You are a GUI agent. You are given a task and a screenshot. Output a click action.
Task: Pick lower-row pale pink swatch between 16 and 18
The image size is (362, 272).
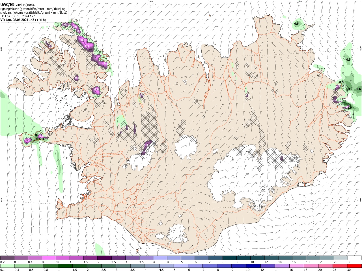[296, 266]
